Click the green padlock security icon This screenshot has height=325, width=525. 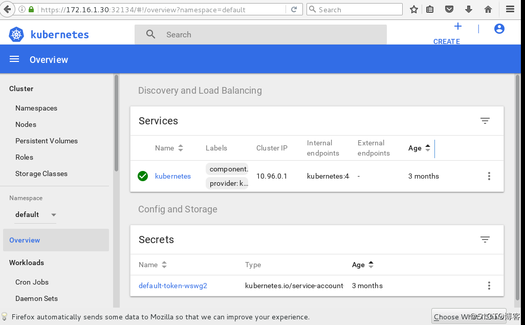[31, 9]
